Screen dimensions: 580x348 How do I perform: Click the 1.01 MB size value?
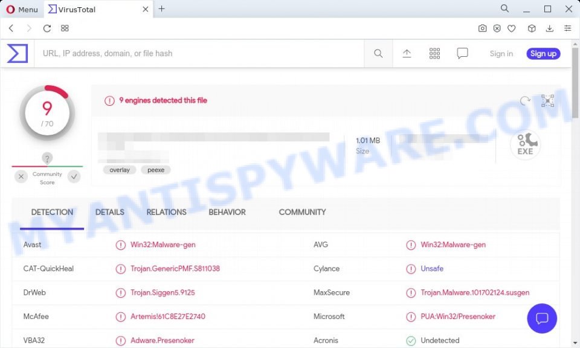(368, 141)
